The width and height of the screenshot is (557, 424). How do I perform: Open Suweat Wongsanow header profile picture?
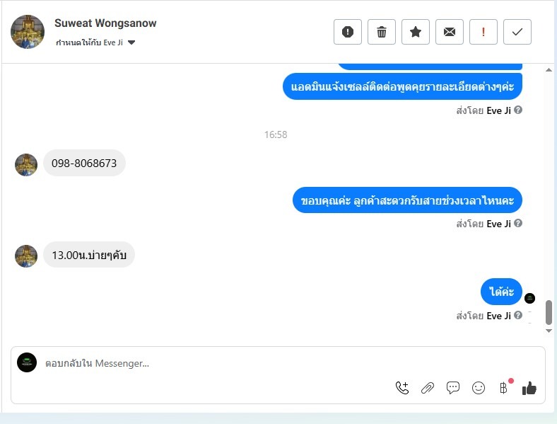coord(28,32)
